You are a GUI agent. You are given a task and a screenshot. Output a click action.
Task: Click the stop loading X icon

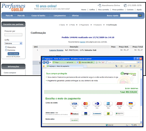(x=103, y=62)
